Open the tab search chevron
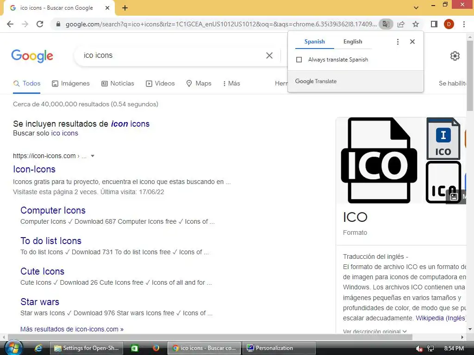 [416, 7]
